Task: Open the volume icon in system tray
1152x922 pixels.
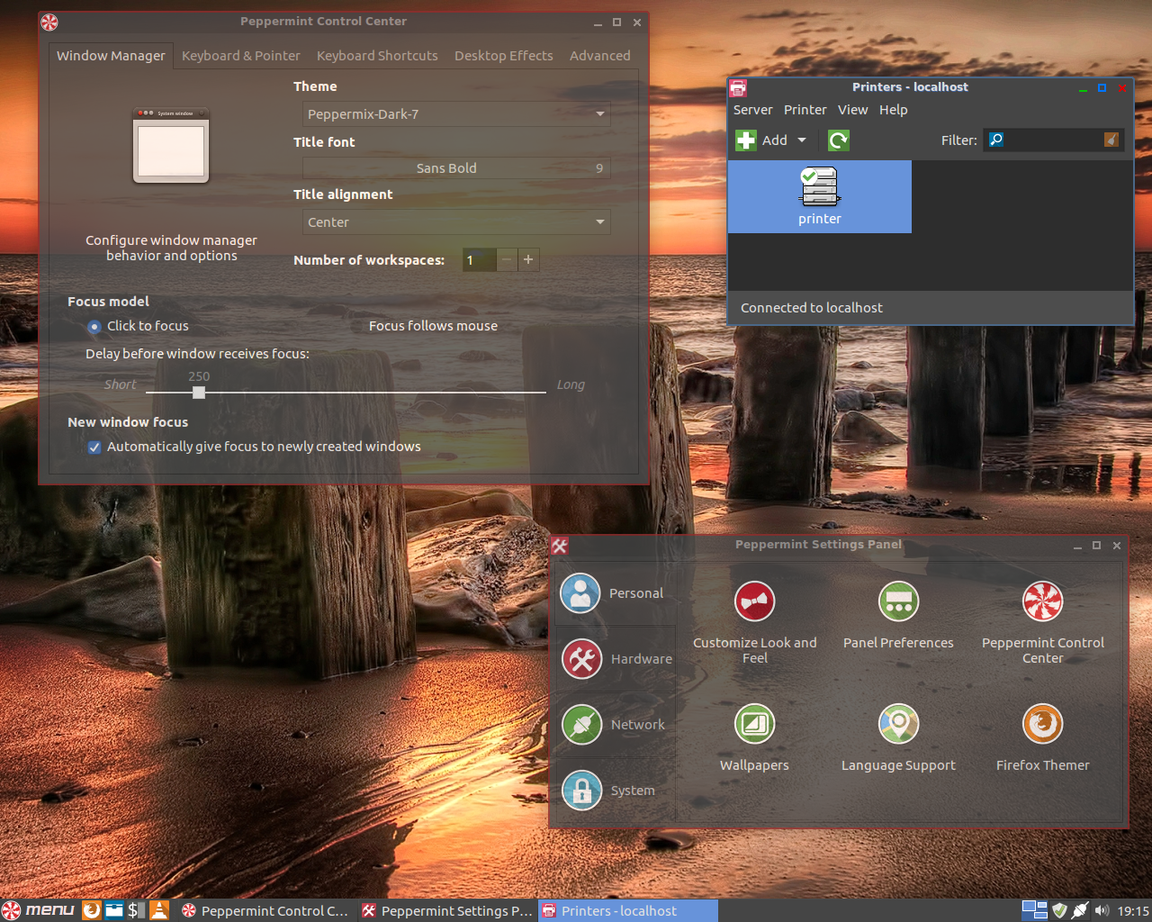Action: pos(1102,910)
